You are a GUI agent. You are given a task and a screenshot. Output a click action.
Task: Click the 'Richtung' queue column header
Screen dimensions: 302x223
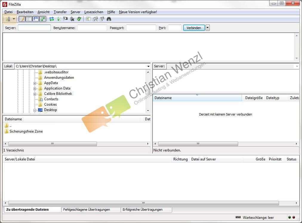[180, 159]
